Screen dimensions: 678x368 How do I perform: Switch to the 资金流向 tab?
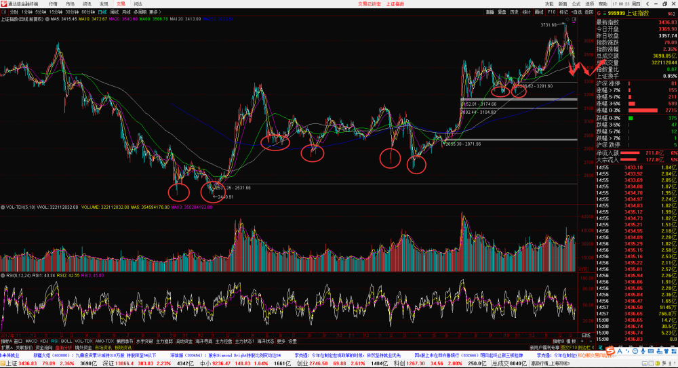coord(43,347)
